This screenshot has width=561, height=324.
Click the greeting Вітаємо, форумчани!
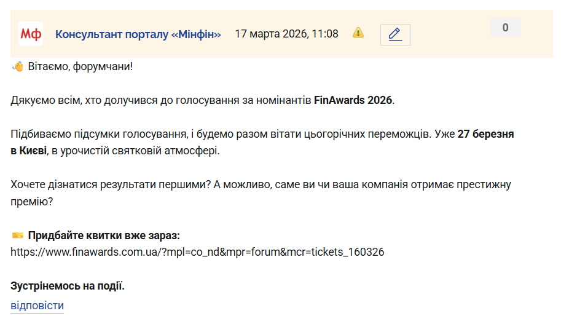(x=80, y=66)
